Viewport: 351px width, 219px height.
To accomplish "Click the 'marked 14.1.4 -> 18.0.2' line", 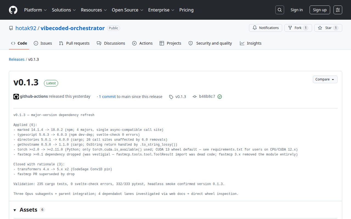I will tap(88, 130).
